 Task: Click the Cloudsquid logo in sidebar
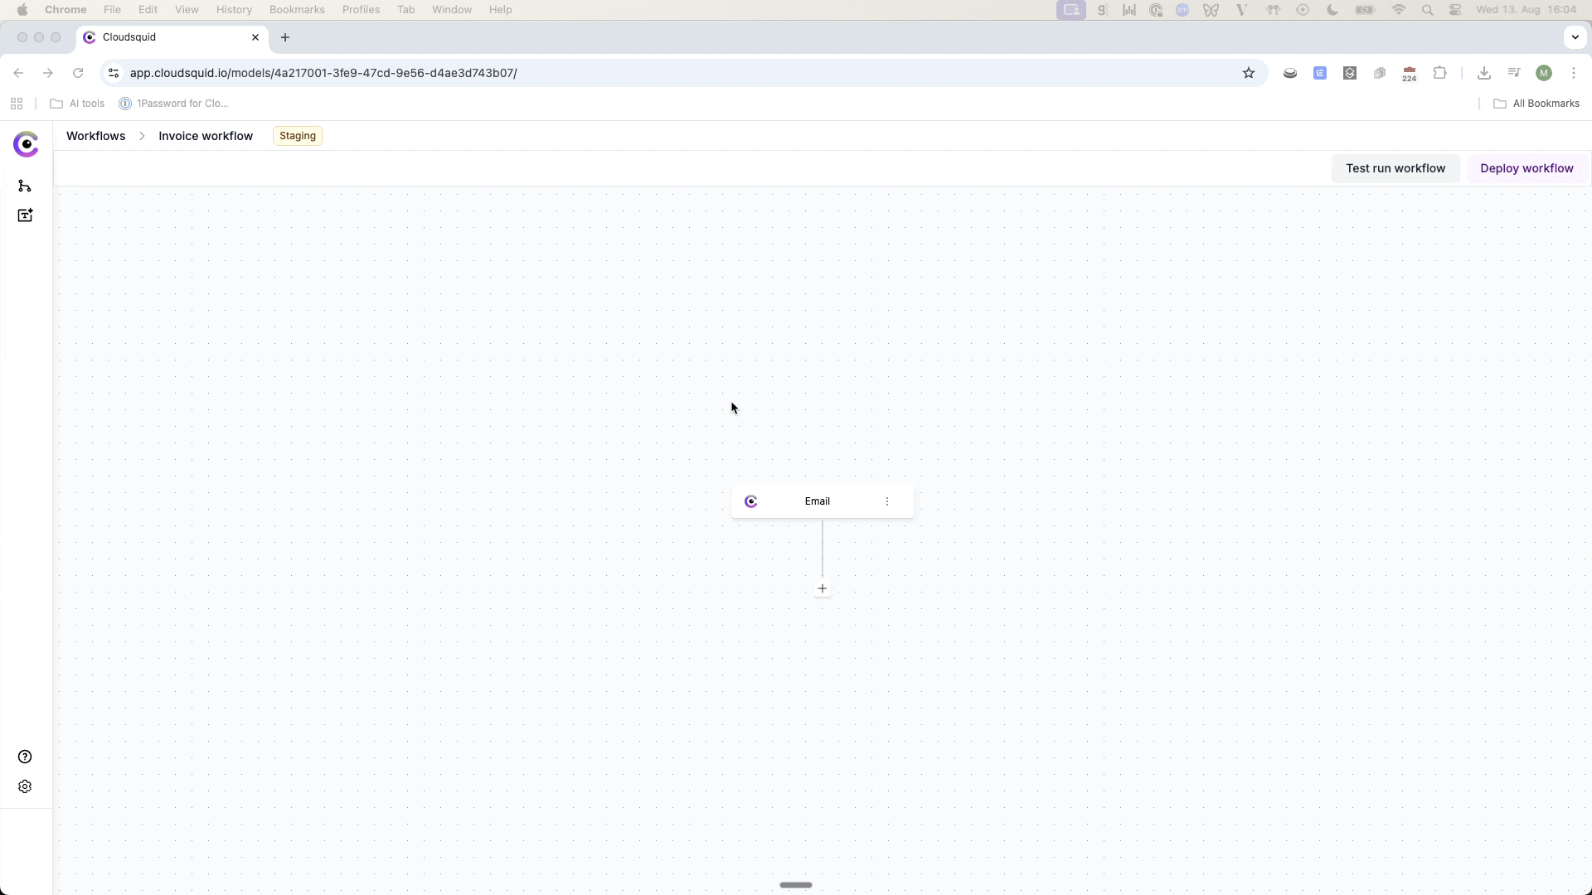(26, 144)
